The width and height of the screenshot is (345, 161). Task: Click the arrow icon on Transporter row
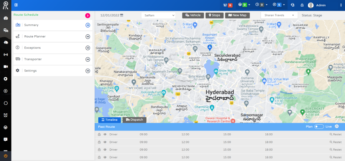tap(88, 59)
